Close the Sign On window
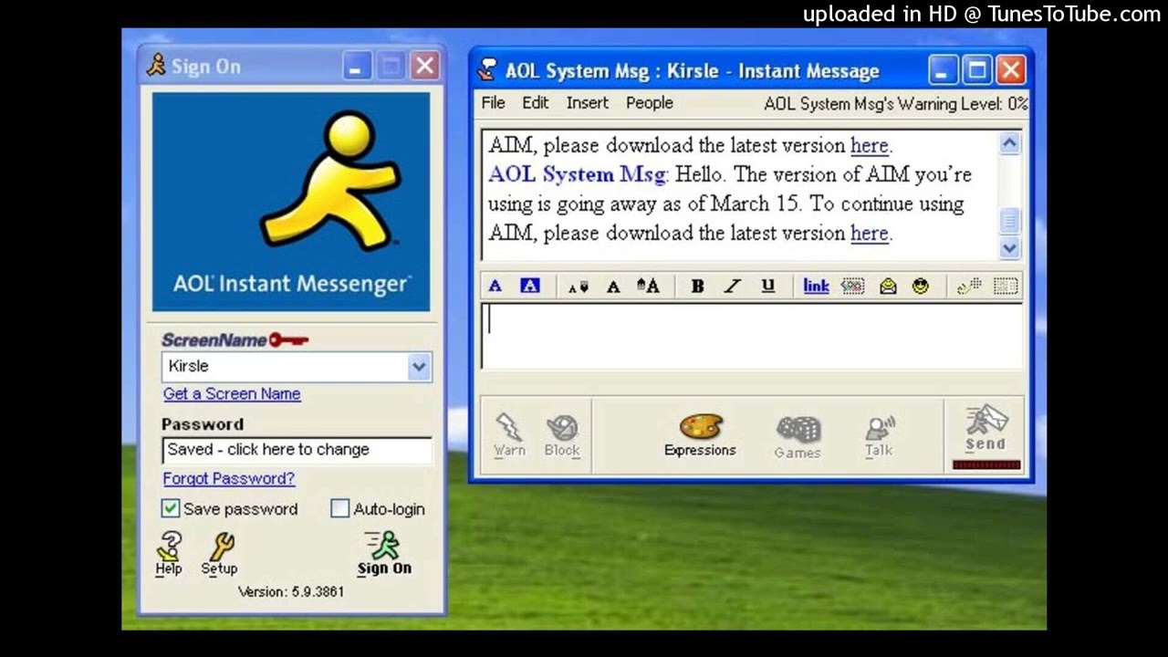The image size is (1168, 657). (424, 66)
